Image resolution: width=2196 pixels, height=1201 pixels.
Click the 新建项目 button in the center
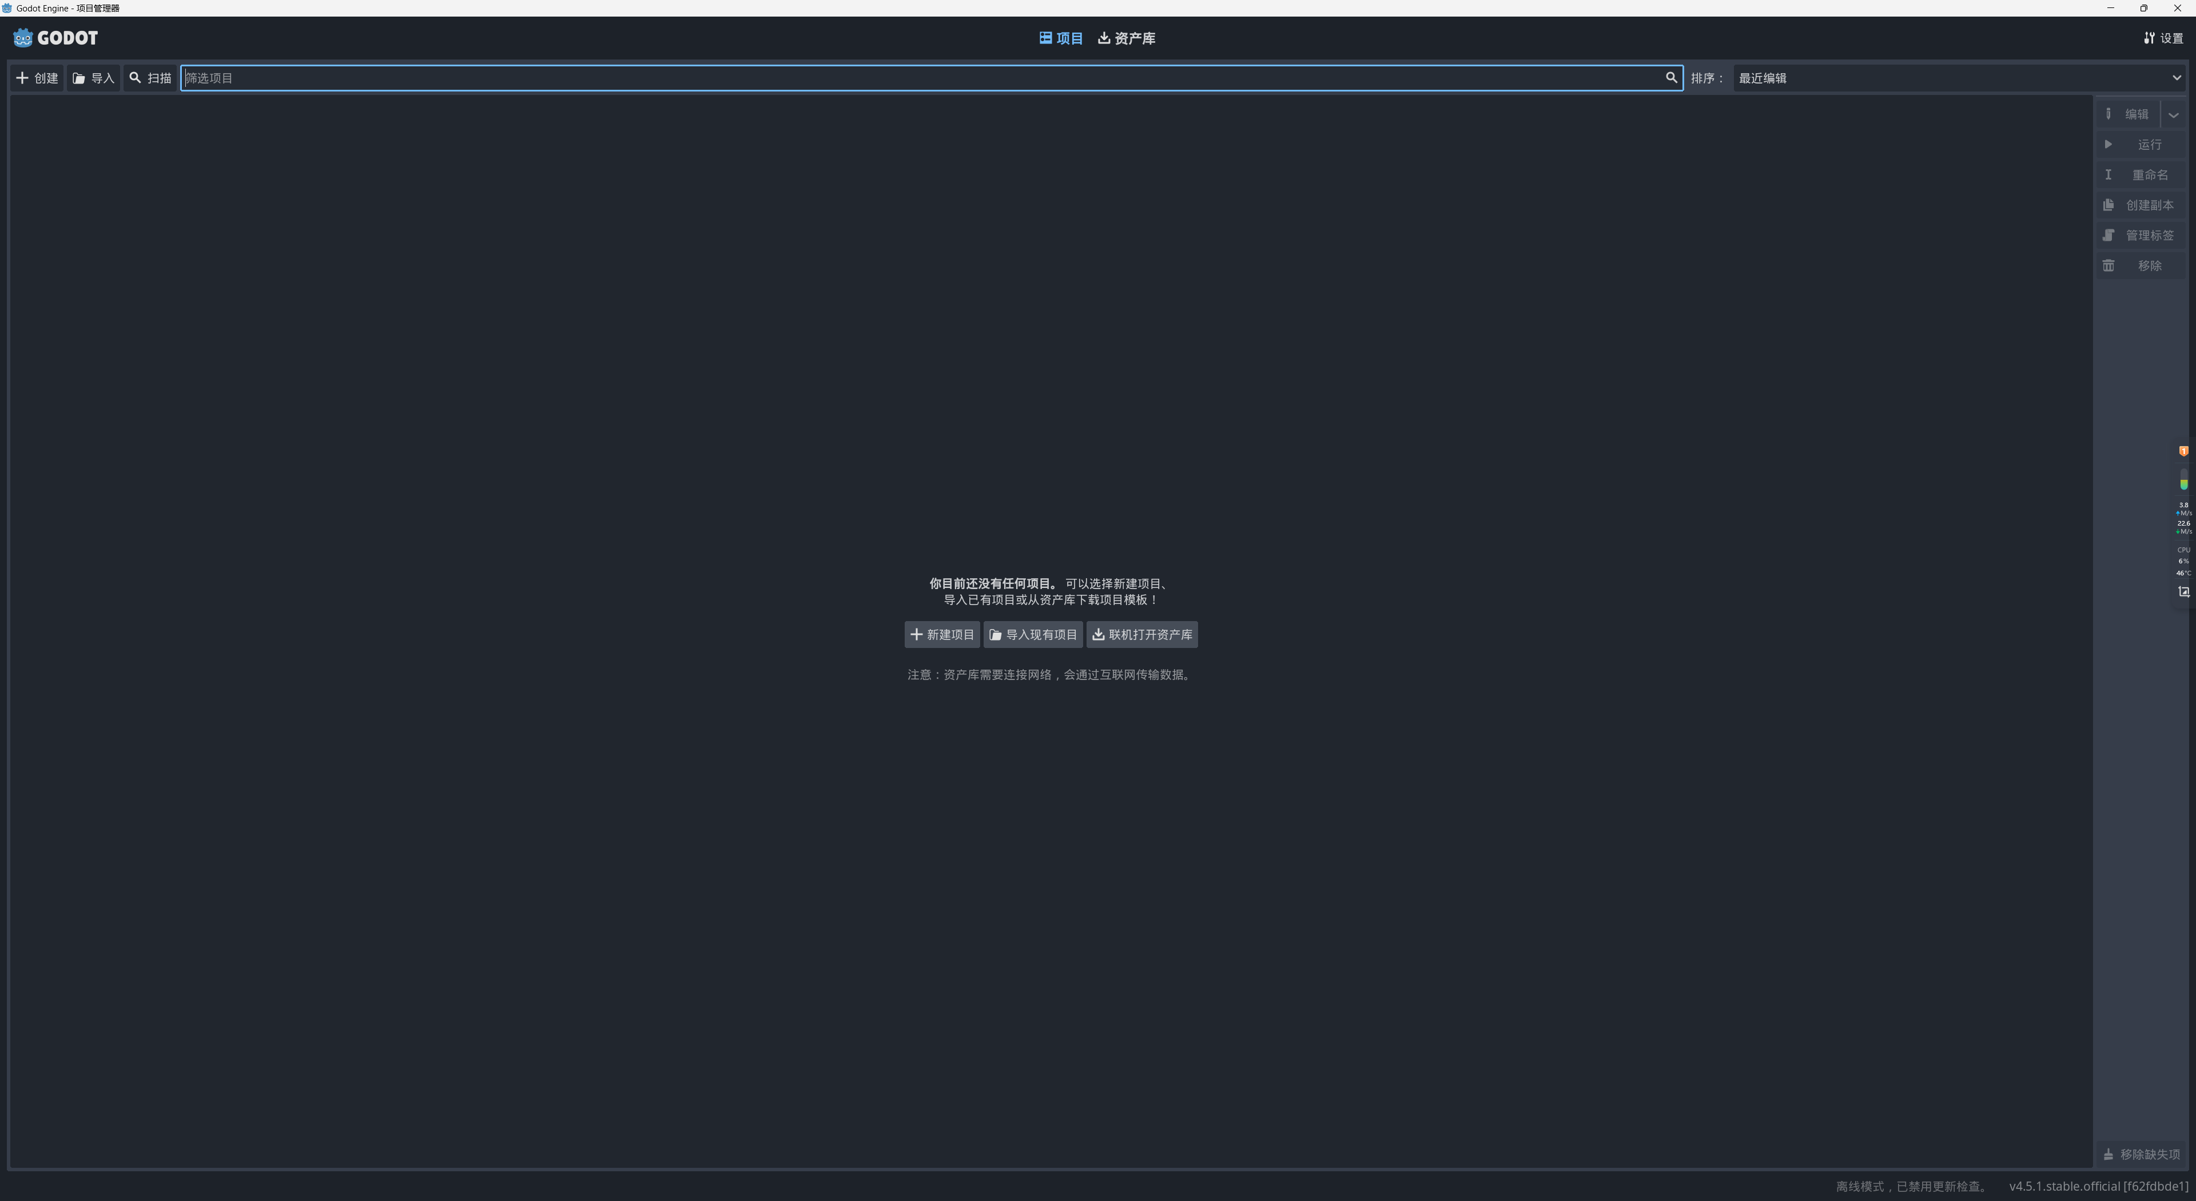click(x=941, y=635)
